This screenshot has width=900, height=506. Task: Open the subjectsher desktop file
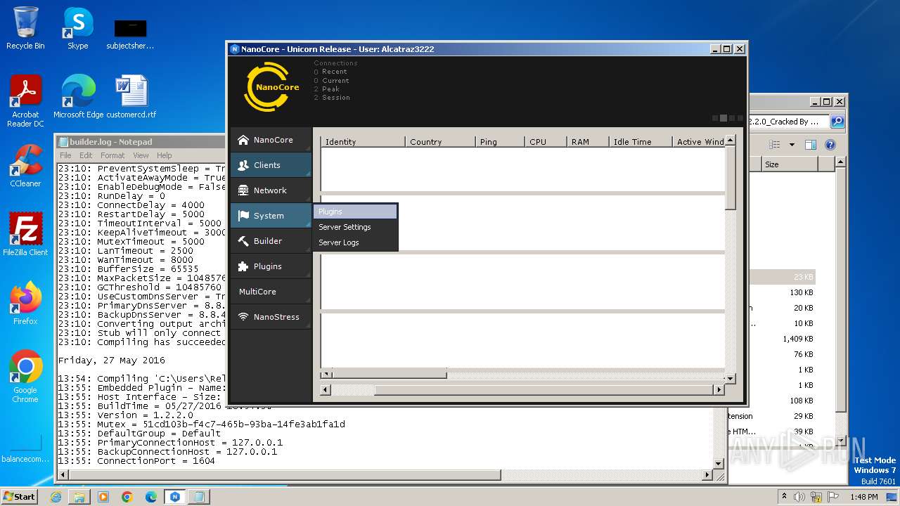130,34
